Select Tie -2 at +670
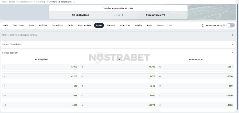239x113 pixels. tap(118, 76)
